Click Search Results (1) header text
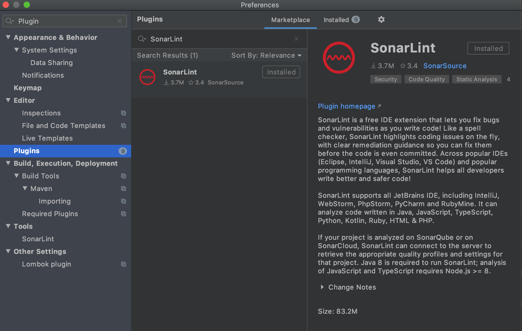This screenshot has width=522, height=331. tap(167, 55)
